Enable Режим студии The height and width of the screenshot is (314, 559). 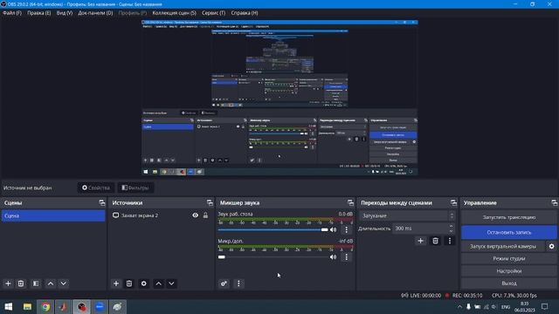508,258
